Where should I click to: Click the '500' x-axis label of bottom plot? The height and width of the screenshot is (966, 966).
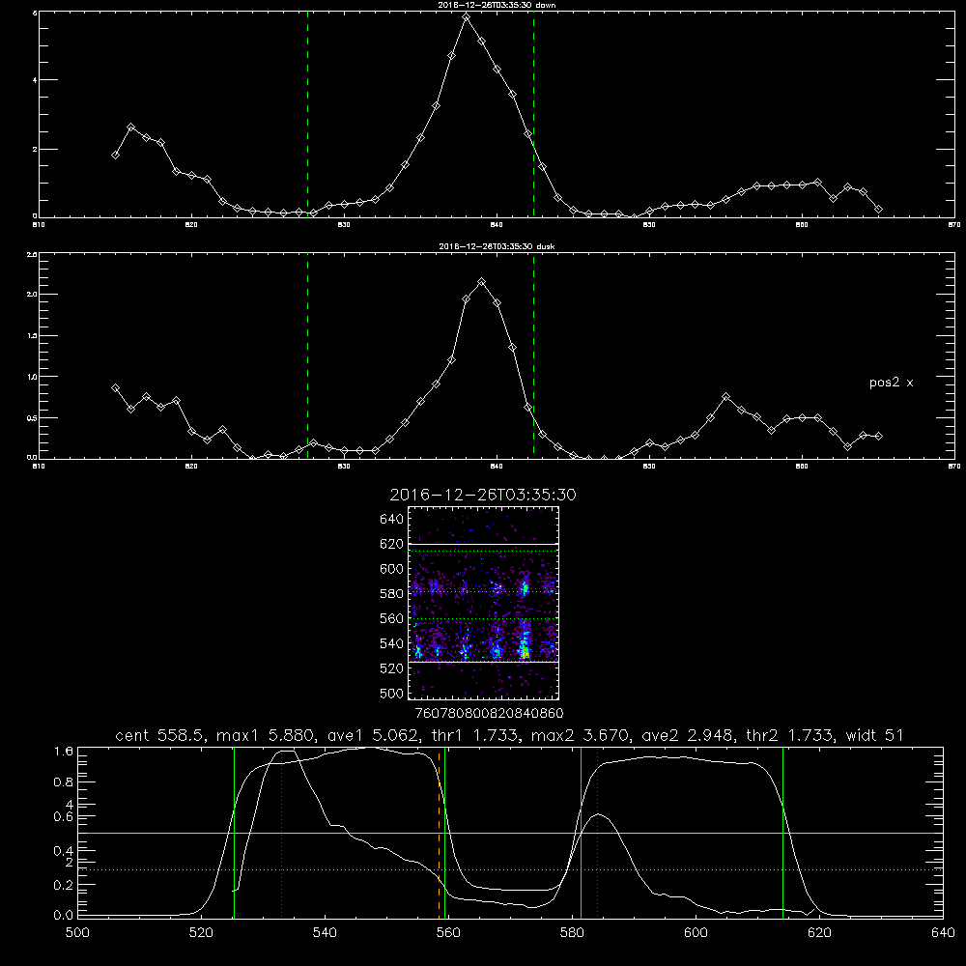tap(77, 933)
